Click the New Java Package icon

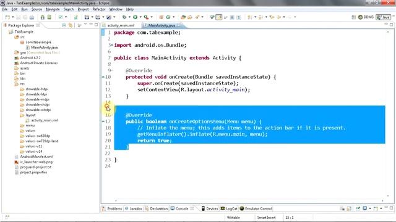click(x=161, y=17)
